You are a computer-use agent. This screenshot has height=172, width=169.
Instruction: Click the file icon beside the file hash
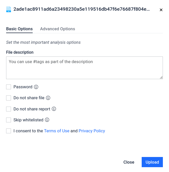coord(9,9)
